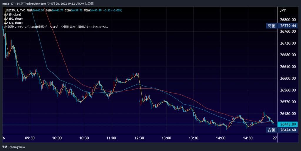This screenshot has width=301, height=151.
Task: Click the 26480.00 price axis tick
Action: [288, 114]
